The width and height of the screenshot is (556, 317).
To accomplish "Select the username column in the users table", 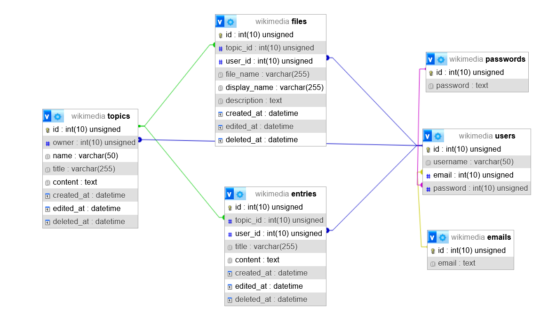I will [473, 162].
